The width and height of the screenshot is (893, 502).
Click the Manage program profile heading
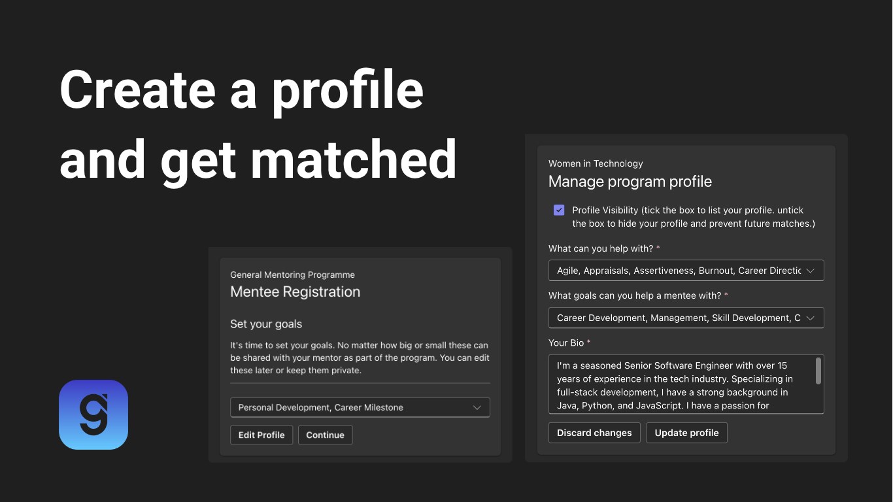click(630, 182)
